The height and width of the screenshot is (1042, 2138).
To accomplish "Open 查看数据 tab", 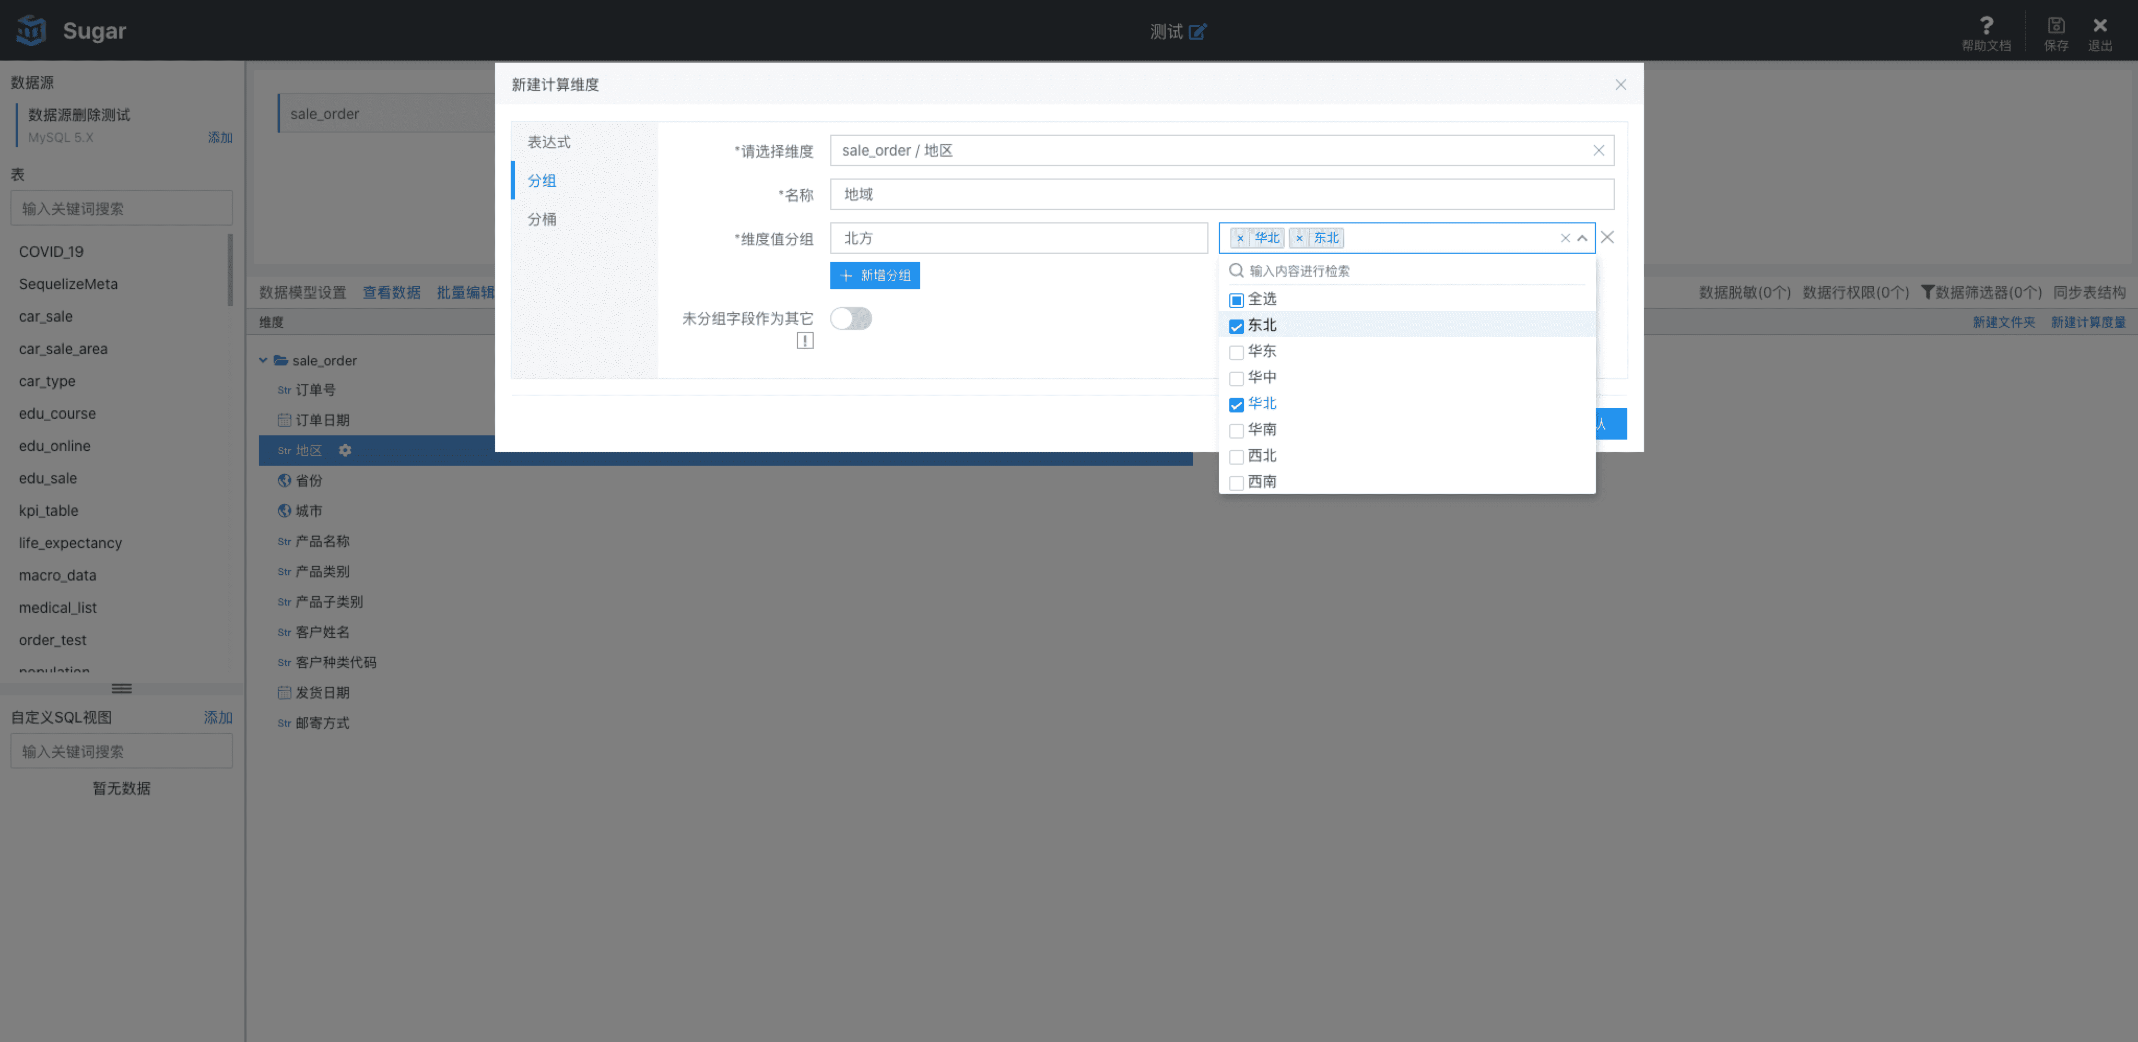I will click(x=391, y=292).
